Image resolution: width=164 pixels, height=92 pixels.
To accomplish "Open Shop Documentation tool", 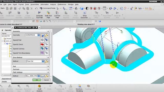I will point(85,15).
